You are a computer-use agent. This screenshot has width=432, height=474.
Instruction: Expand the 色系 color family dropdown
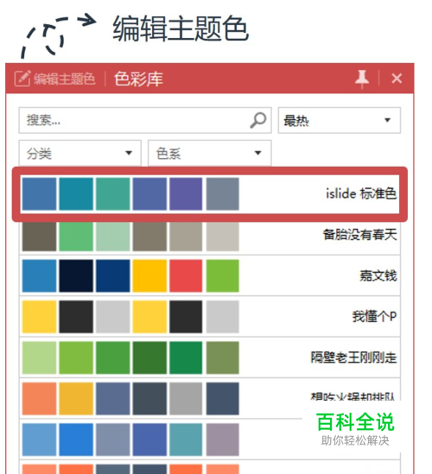(209, 153)
